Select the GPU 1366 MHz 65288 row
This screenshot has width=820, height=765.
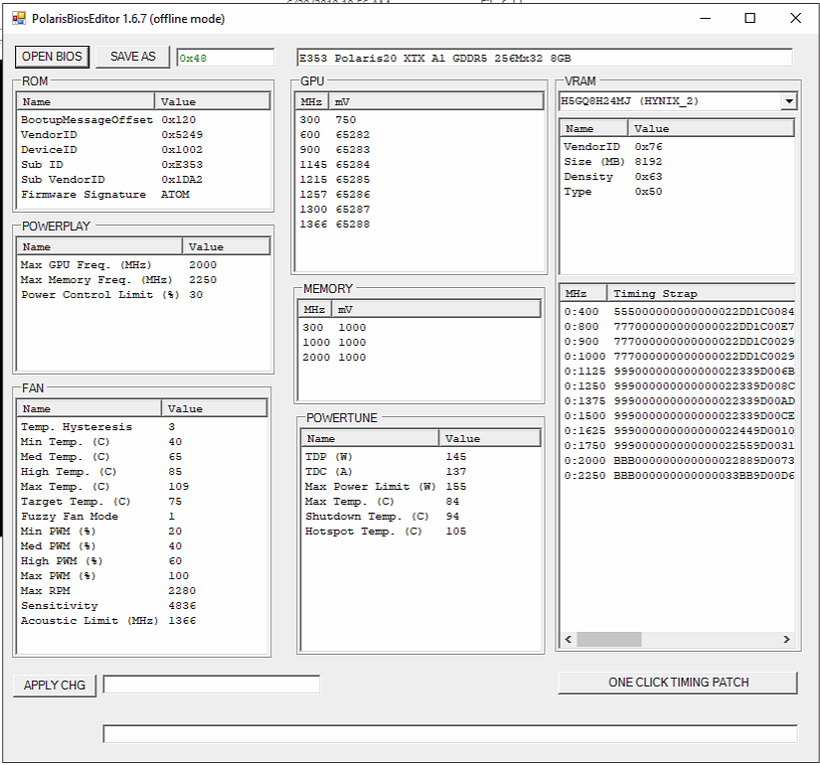point(334,225)
